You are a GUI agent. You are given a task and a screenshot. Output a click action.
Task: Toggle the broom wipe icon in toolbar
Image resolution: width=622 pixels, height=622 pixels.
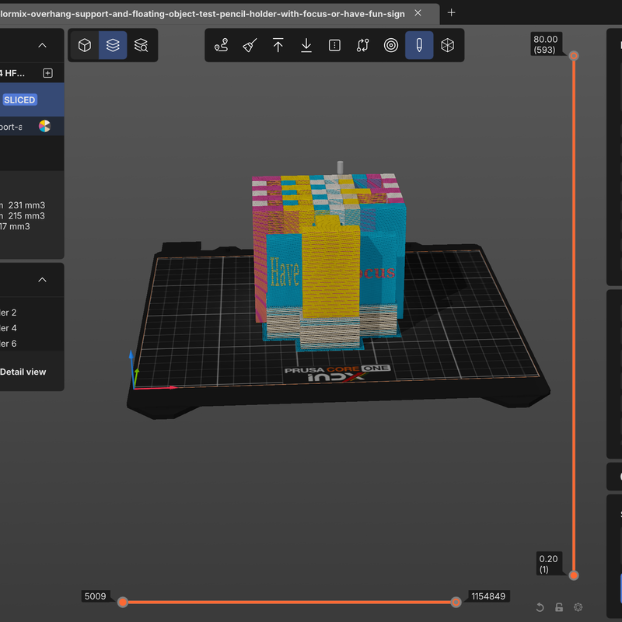250,45
